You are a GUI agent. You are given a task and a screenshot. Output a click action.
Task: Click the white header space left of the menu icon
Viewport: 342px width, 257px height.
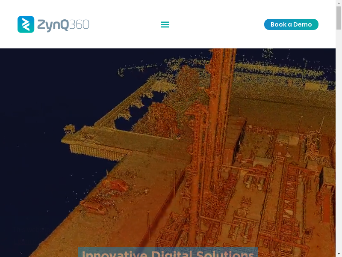click(124, 24)
